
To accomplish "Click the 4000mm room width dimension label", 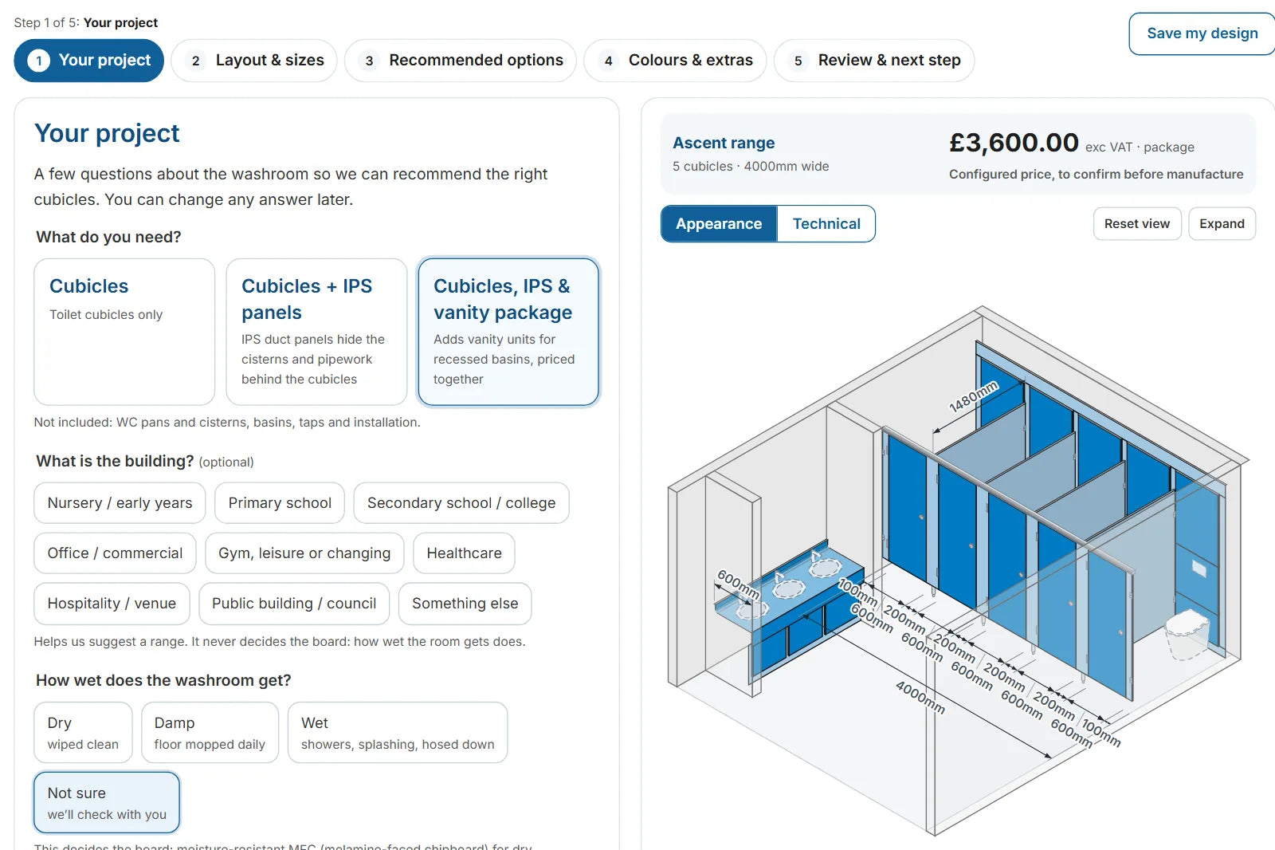I will click(x=920, y=698).
